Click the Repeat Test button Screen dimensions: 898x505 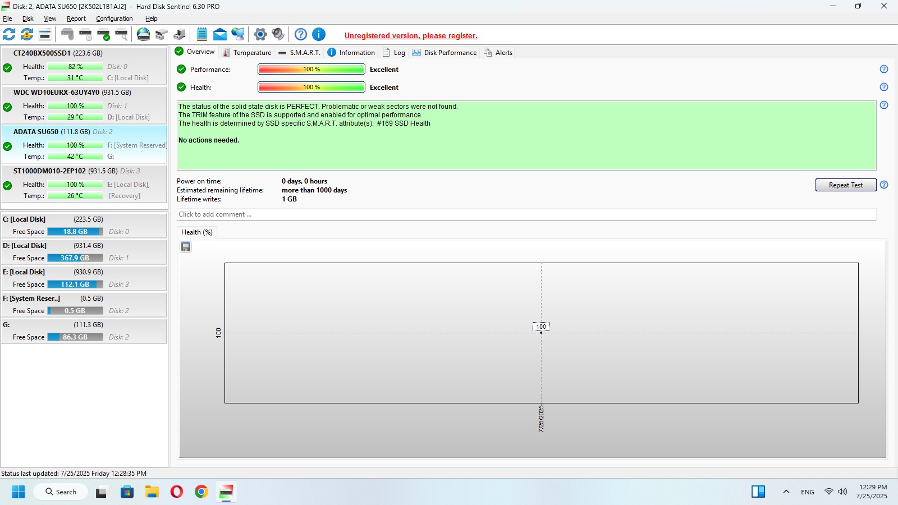846,185
